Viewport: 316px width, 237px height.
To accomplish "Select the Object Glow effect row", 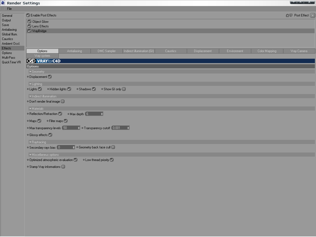I will [x=171, y=22].
